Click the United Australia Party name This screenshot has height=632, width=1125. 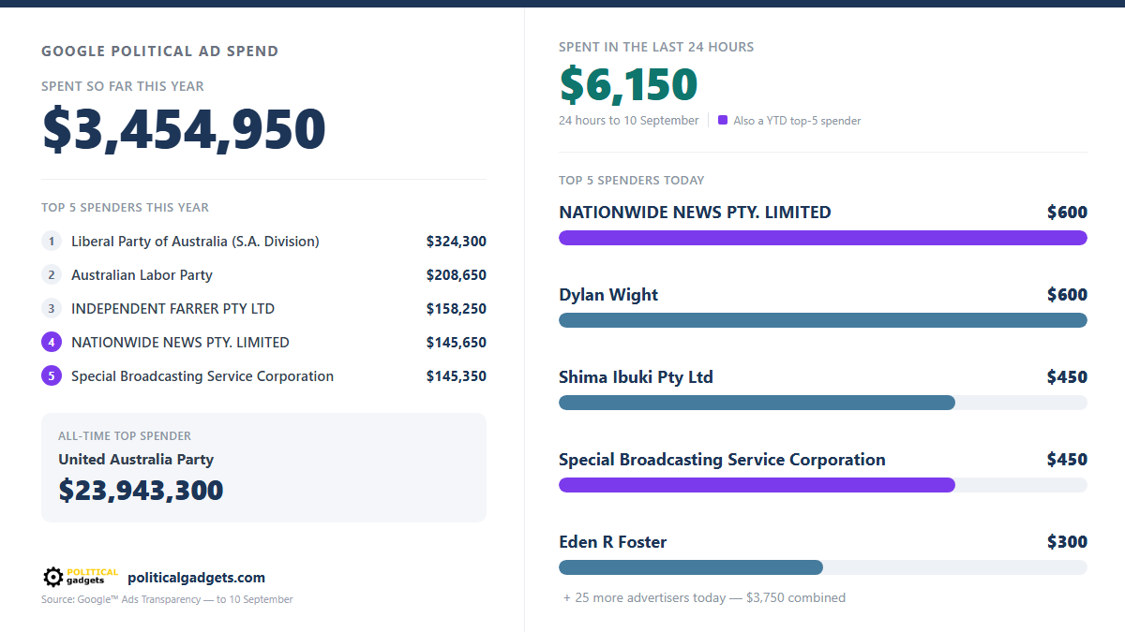point(136,460)
